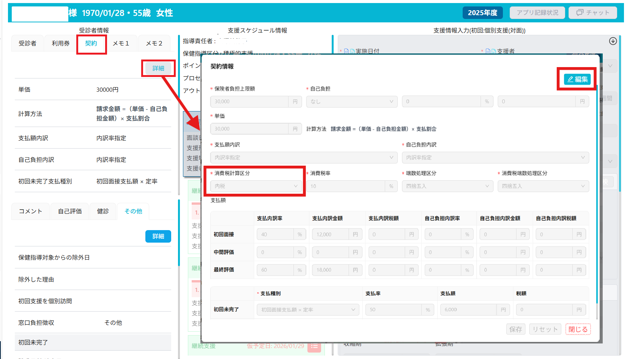Viewport: 627px width, 359px height.
Task: Click the document icon immediately left of 支援者
Action: (494, 51)
